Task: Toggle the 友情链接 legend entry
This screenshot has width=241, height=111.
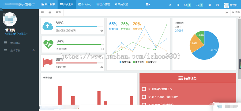Action: pos(151,62)
